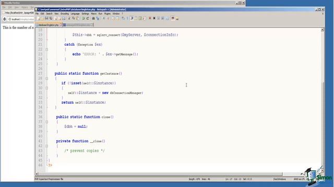This screenshot has width=334, height=187.
Task: Open the File menu in Notepad++
Action: (37, 14)
